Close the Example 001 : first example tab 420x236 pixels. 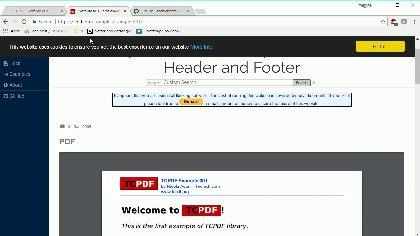[x=125, y=11]
